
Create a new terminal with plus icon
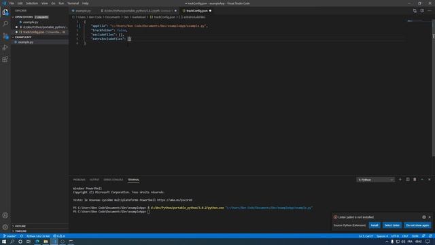click(x=400, y=180)
